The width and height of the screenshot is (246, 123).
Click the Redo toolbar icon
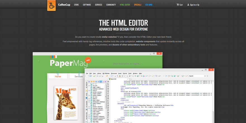100,76
